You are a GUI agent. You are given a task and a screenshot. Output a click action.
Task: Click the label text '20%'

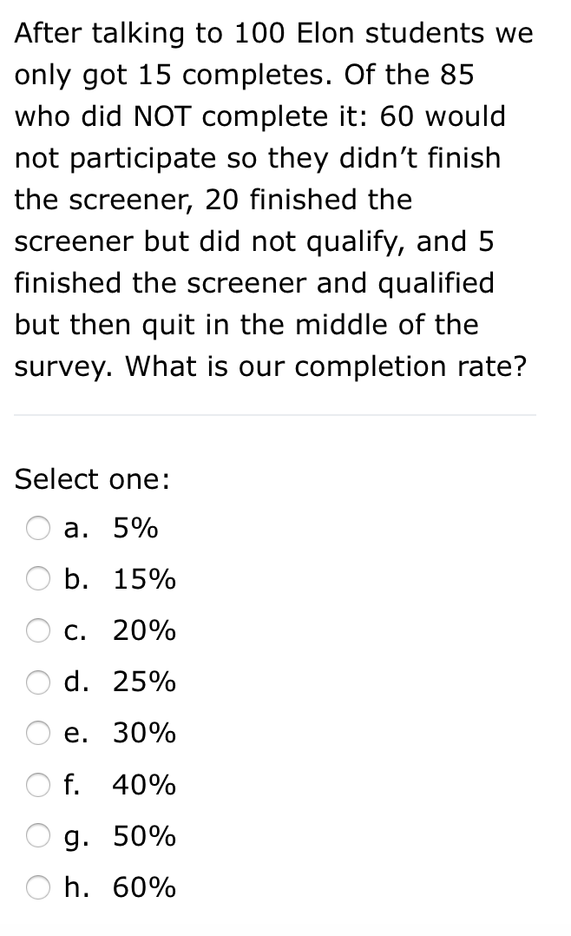pyautogui.click(x=143, y=630)
